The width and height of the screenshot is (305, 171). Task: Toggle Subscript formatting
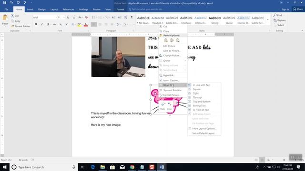[61, 24]
